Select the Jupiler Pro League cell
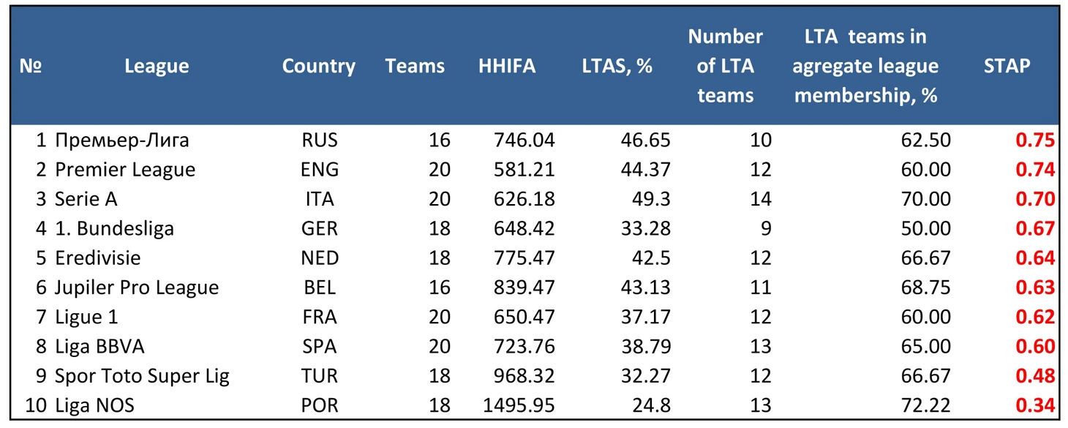Image resolution: width=1068 pixels, height=428 pixels. click(x=137, y=288)
